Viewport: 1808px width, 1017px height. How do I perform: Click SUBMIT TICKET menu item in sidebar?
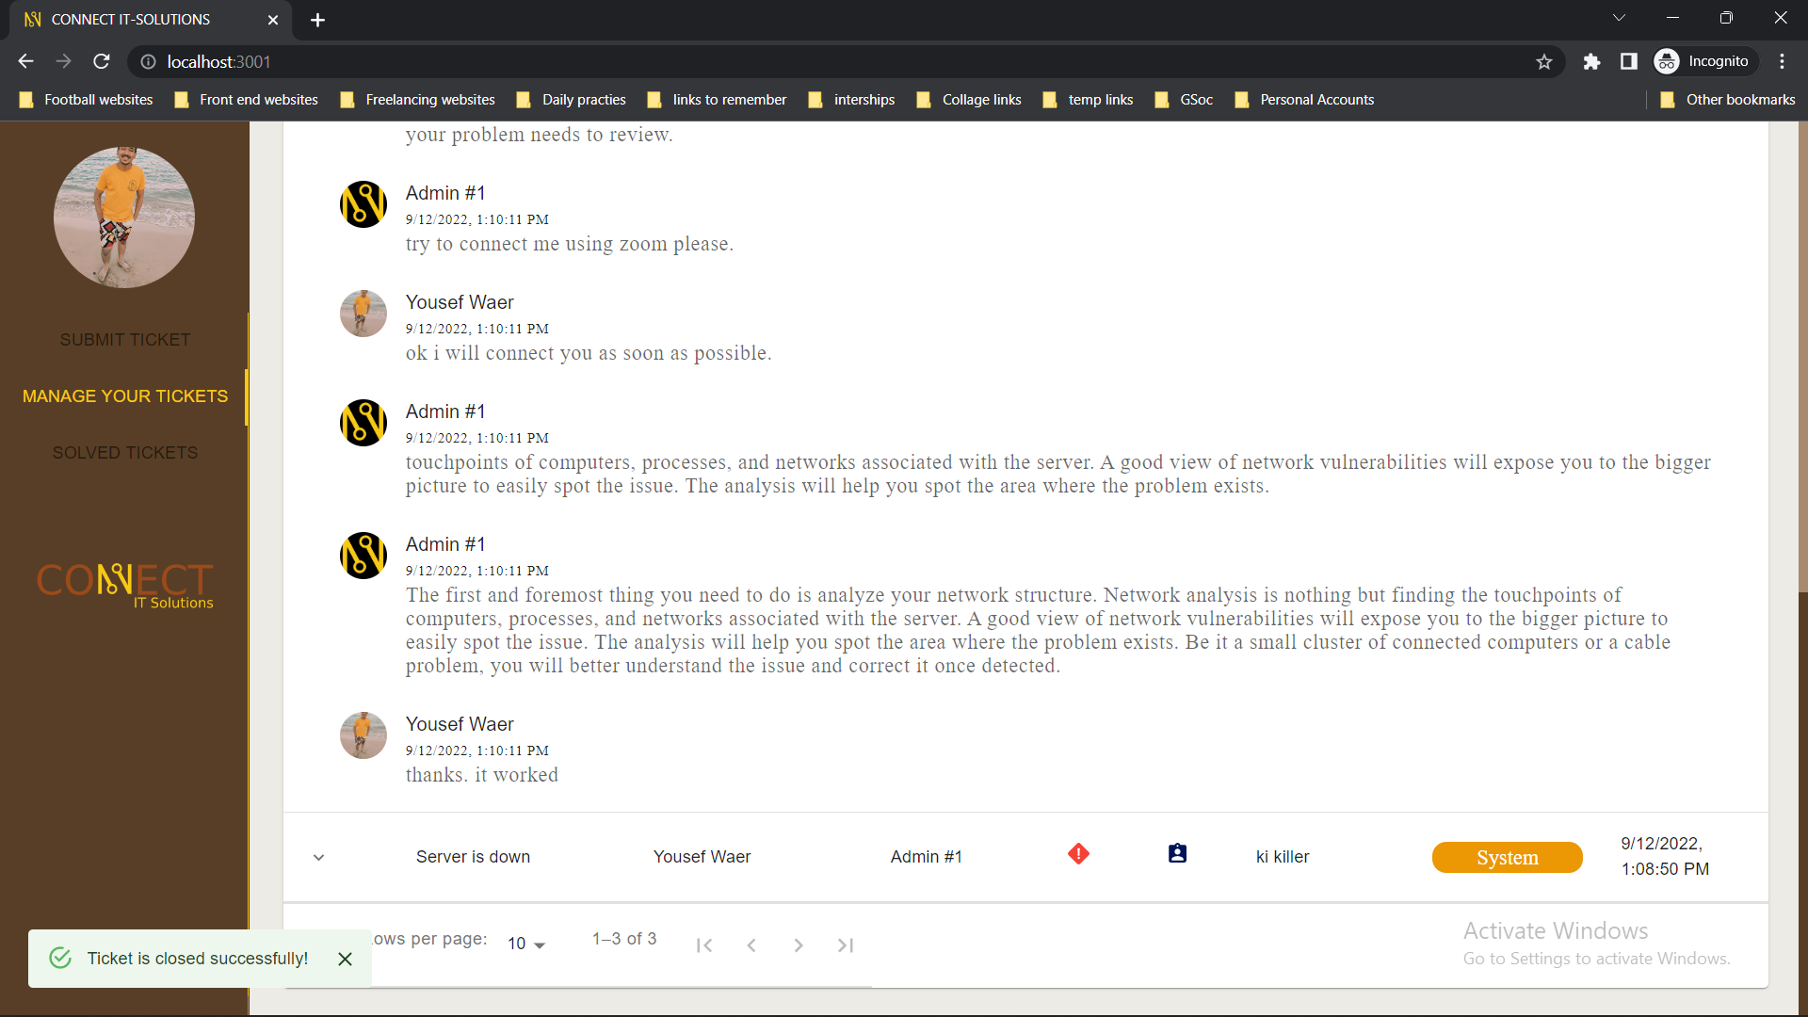point(124,339)
